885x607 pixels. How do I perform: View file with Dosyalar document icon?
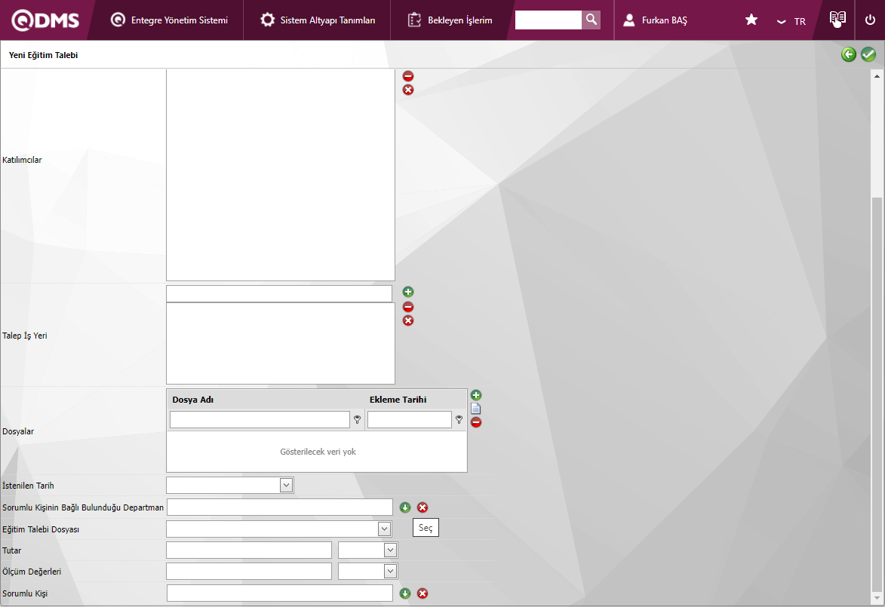click(x=476, y=409)
